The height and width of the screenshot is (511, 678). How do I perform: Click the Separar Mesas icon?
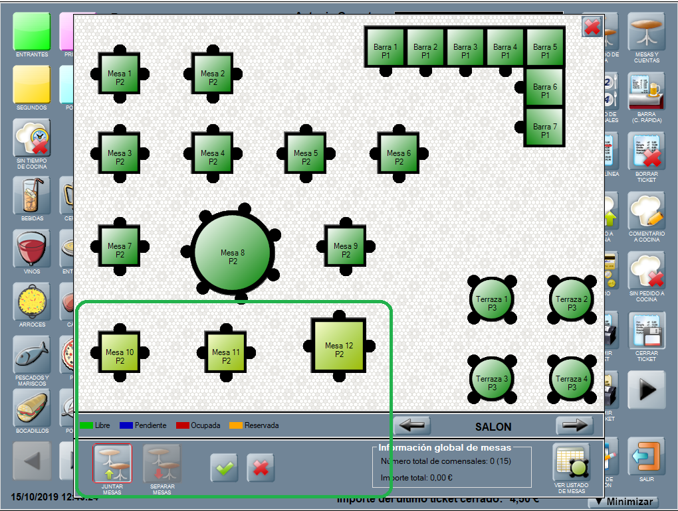tap(162, 463)
